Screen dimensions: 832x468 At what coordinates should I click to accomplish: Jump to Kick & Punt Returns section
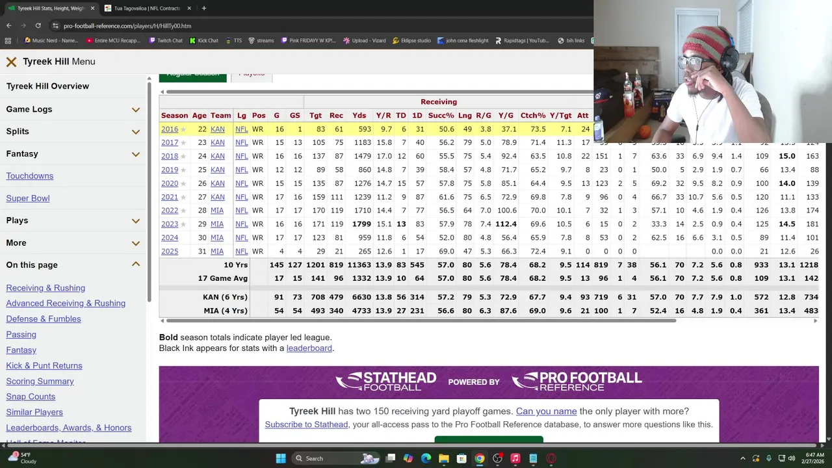(44, 366)
